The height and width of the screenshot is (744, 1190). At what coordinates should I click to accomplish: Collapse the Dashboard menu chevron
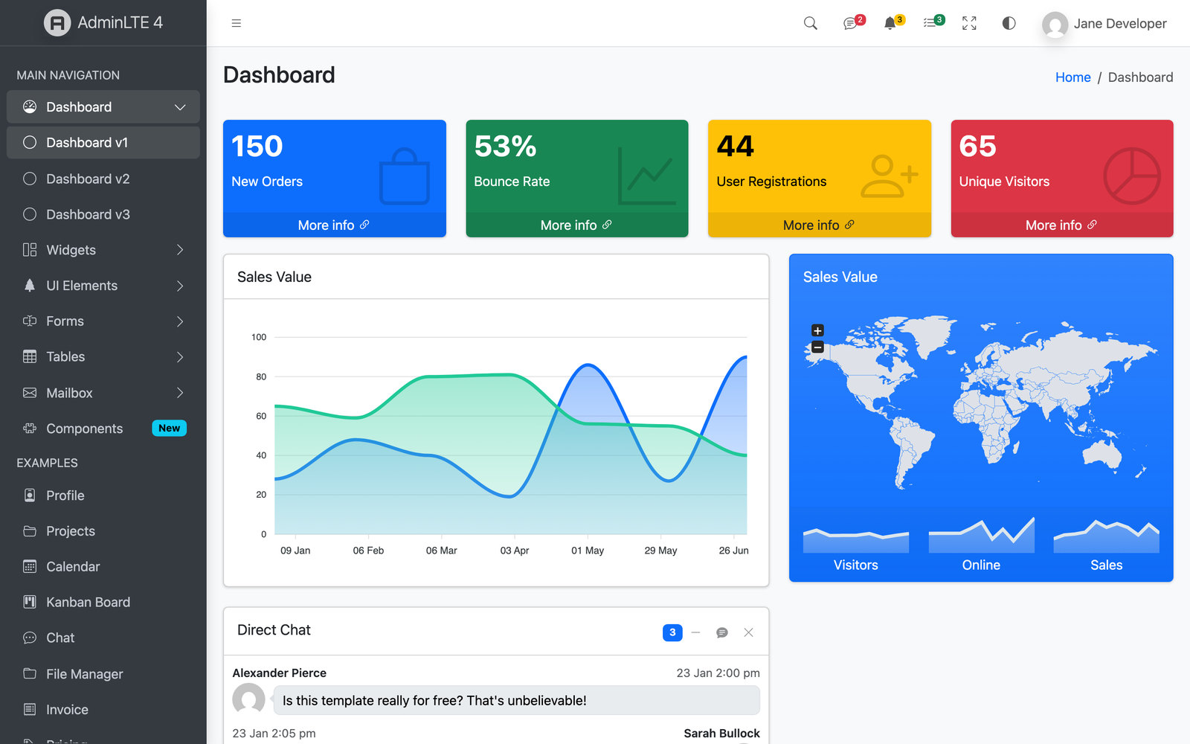click(180, 107)
